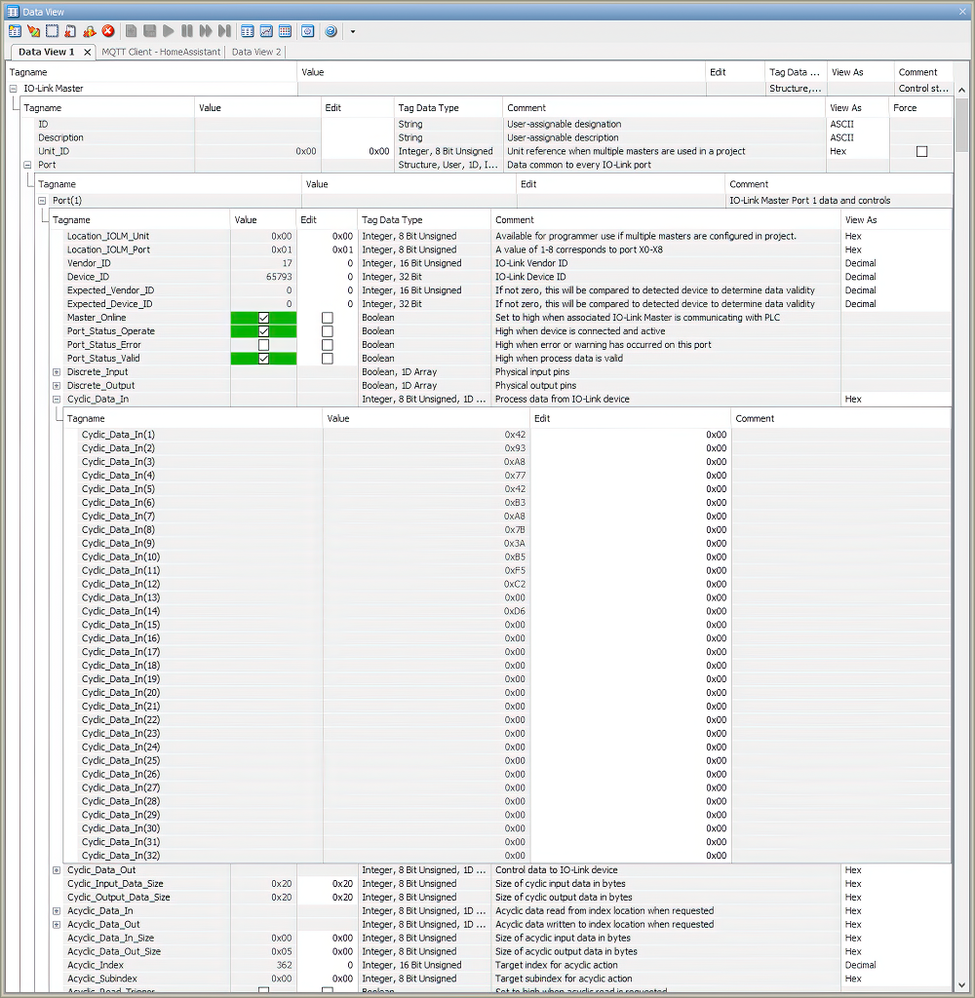Open the Data View 2 tab
The image size is (975, 998).
click(255, 52)
